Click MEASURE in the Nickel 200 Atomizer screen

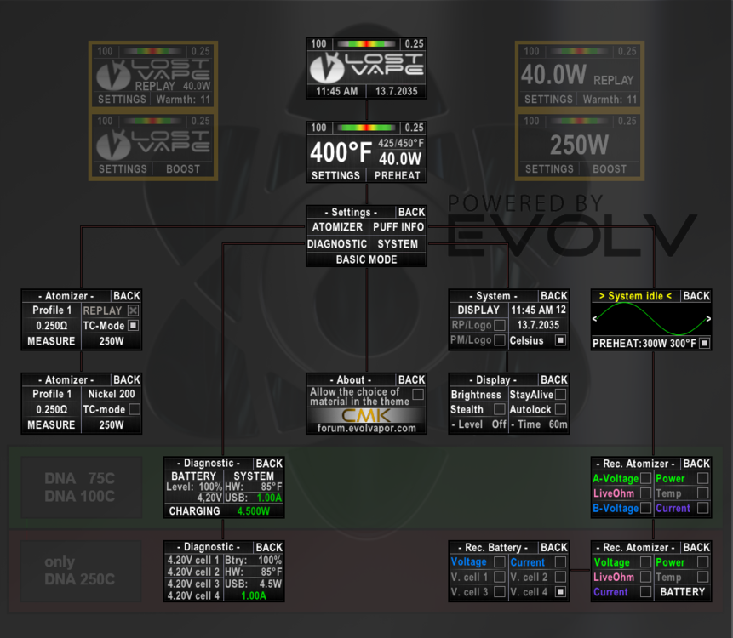point(51,425)
